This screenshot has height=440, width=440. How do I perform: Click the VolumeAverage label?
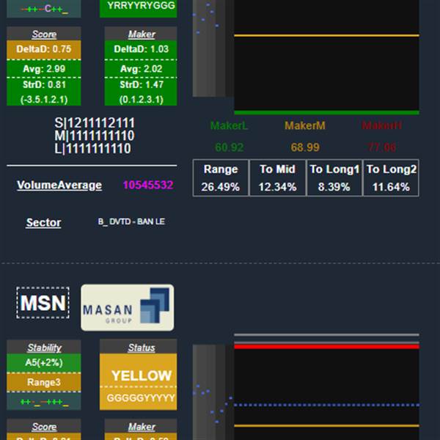click(x=59, y=186)
